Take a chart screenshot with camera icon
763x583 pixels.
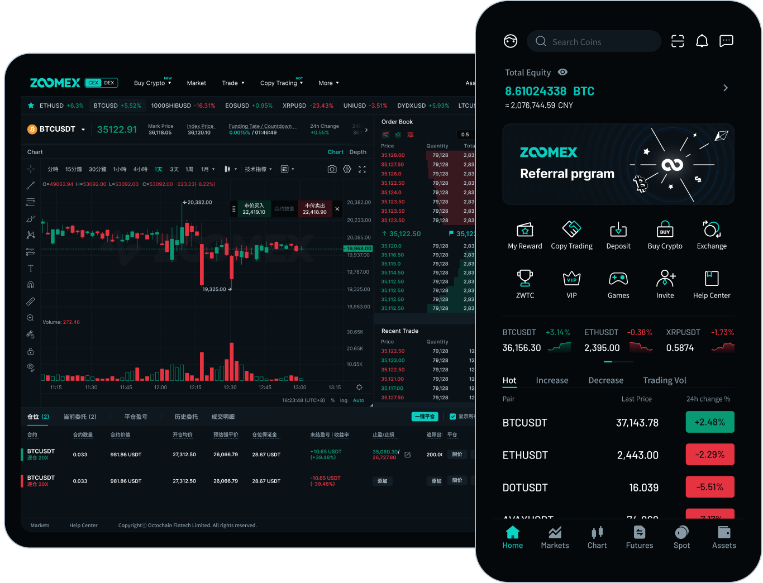tap(332, 169)
